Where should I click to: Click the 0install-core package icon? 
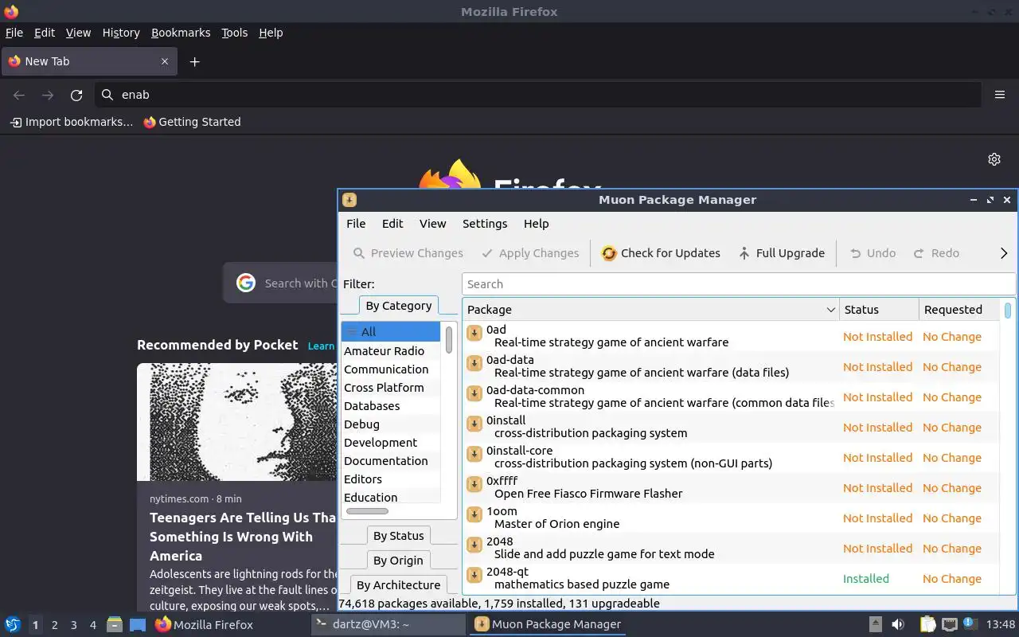(x=474, y=454)
